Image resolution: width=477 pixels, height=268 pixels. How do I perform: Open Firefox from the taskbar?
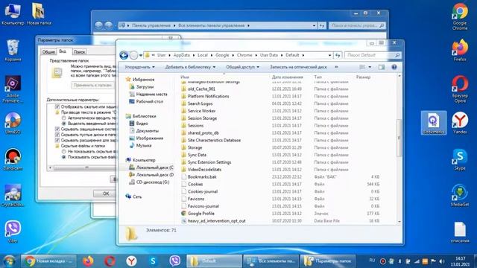click(x=88, y=261)
